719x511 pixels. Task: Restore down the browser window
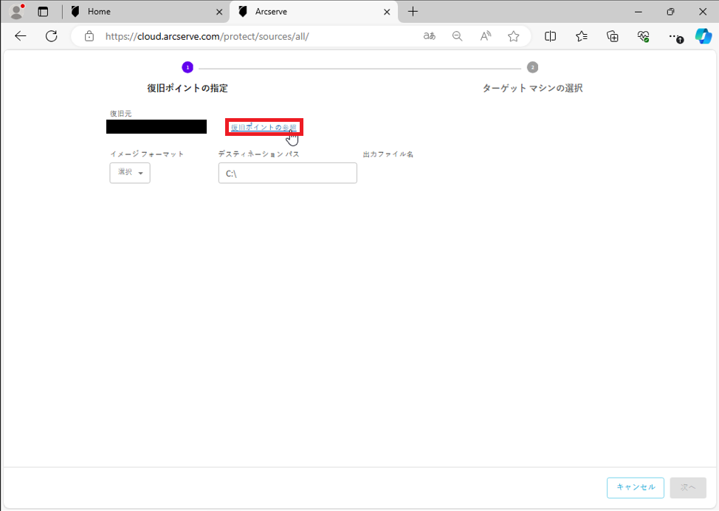(670, 12)
